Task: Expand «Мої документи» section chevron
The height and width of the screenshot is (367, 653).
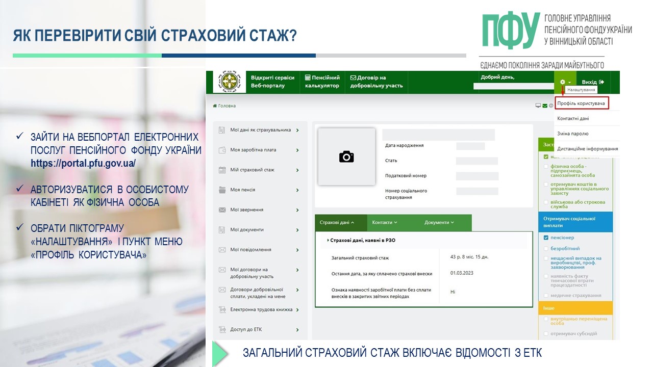Action: [x=298, y=229]
